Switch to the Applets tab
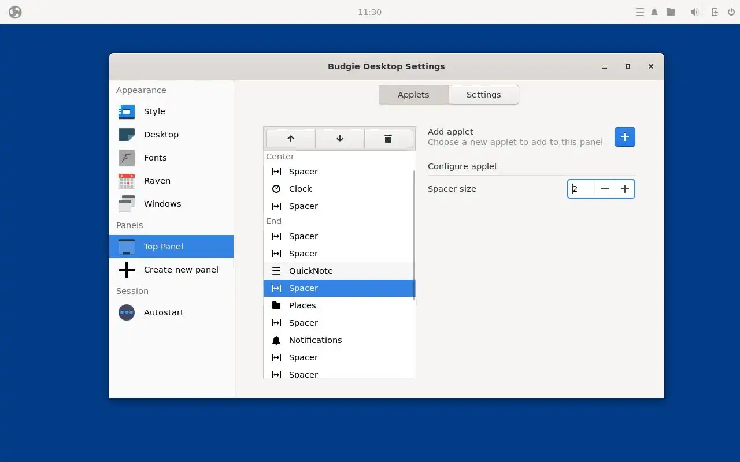 tap(413, 95)
